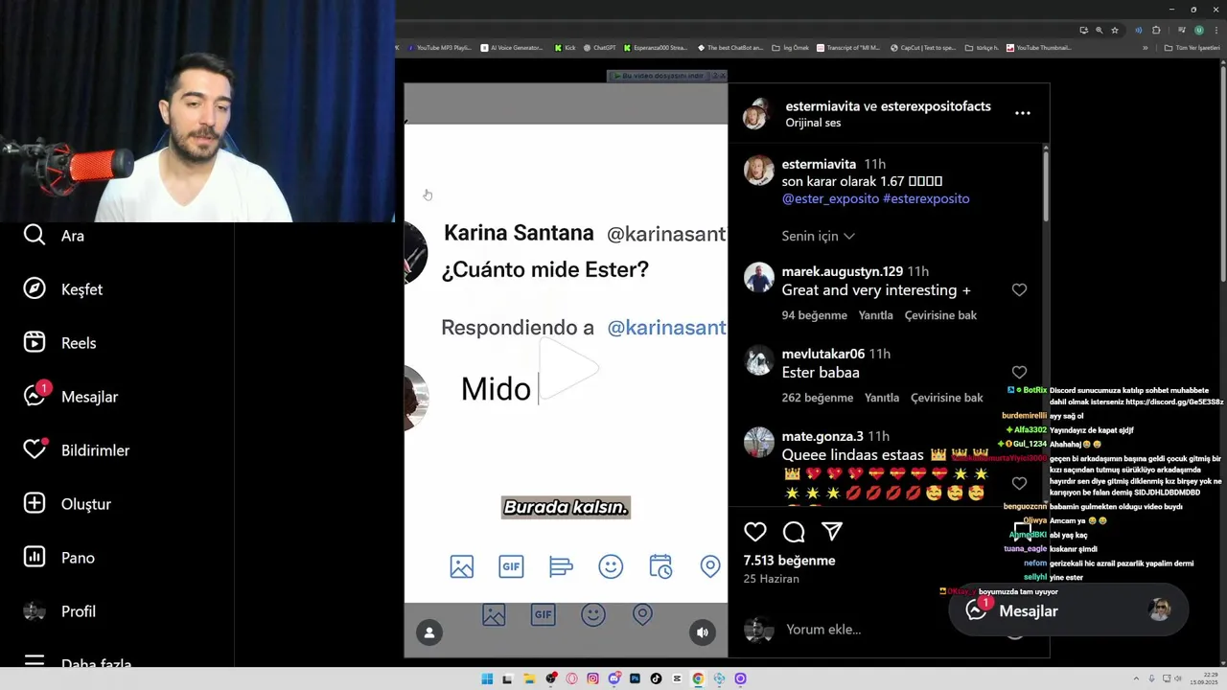Open the Ara search icon

35,235
